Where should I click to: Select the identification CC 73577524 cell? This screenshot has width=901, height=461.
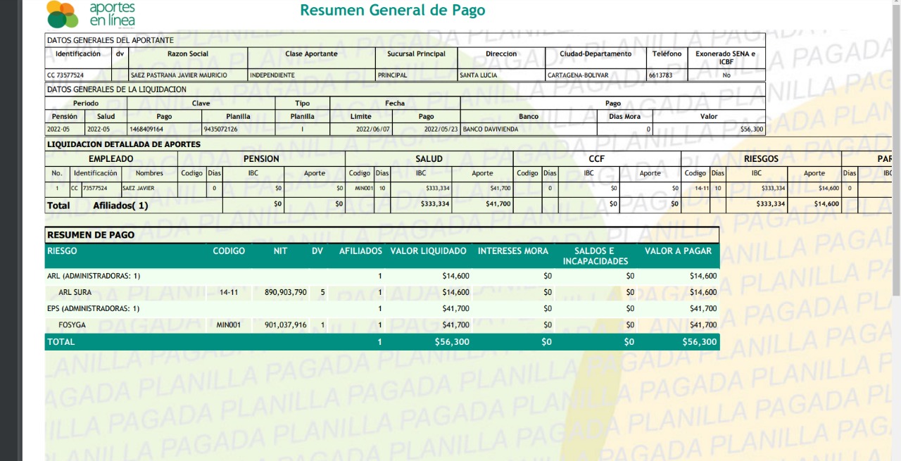pos(65,75)
